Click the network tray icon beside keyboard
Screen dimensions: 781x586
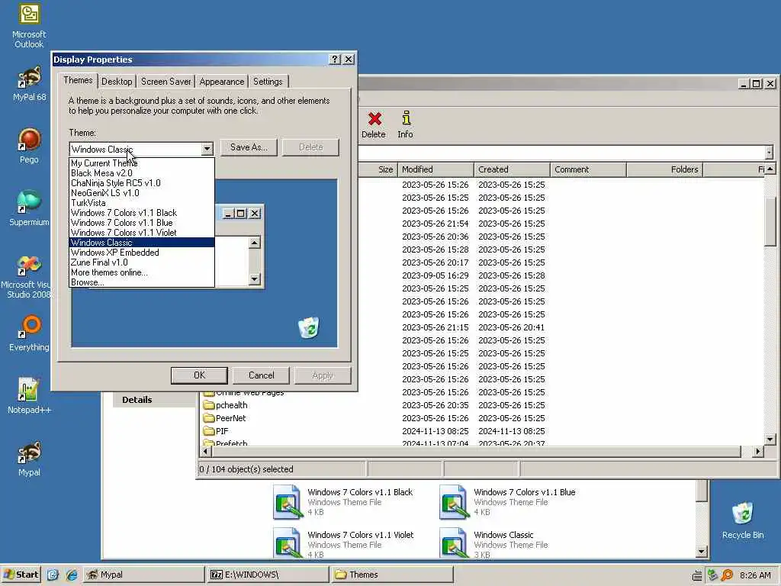[712, 575]
